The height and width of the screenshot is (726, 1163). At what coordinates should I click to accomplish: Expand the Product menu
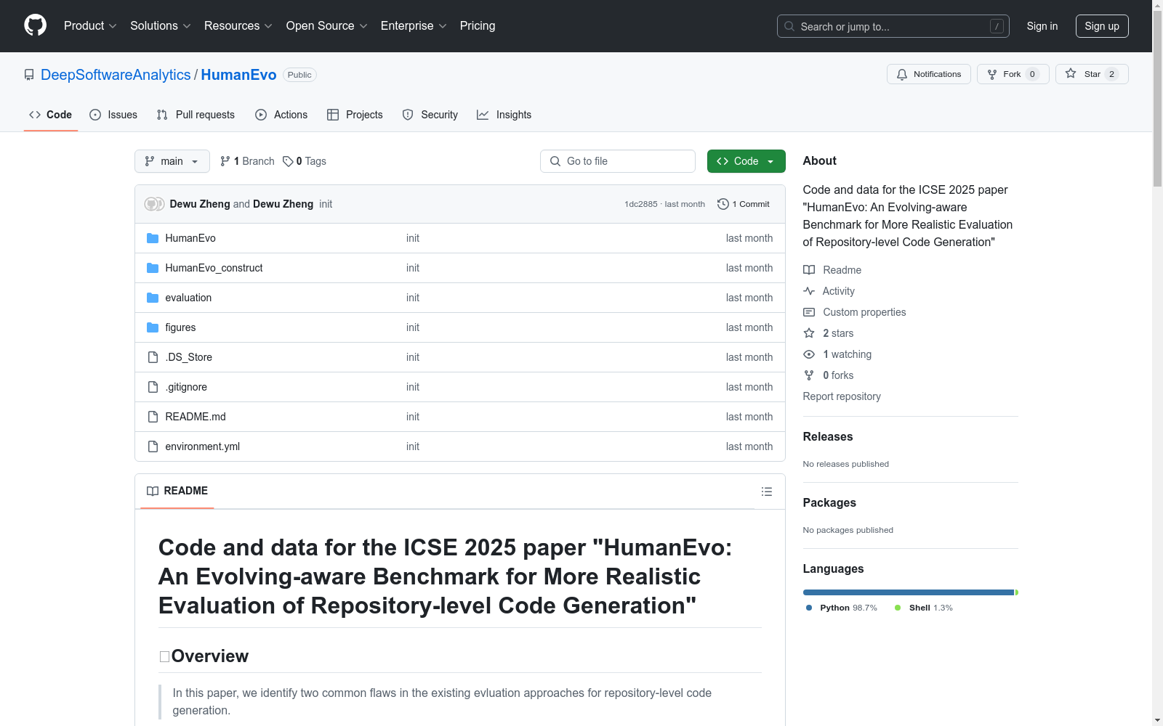click(x=90, y=26)
